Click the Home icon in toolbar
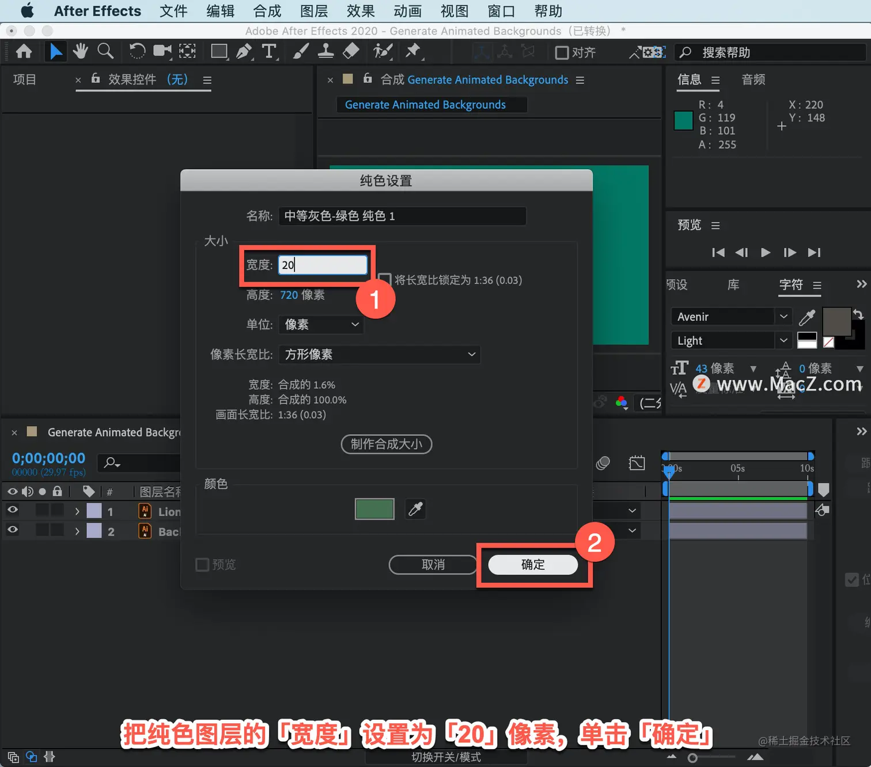 click(x=24, y=52)
